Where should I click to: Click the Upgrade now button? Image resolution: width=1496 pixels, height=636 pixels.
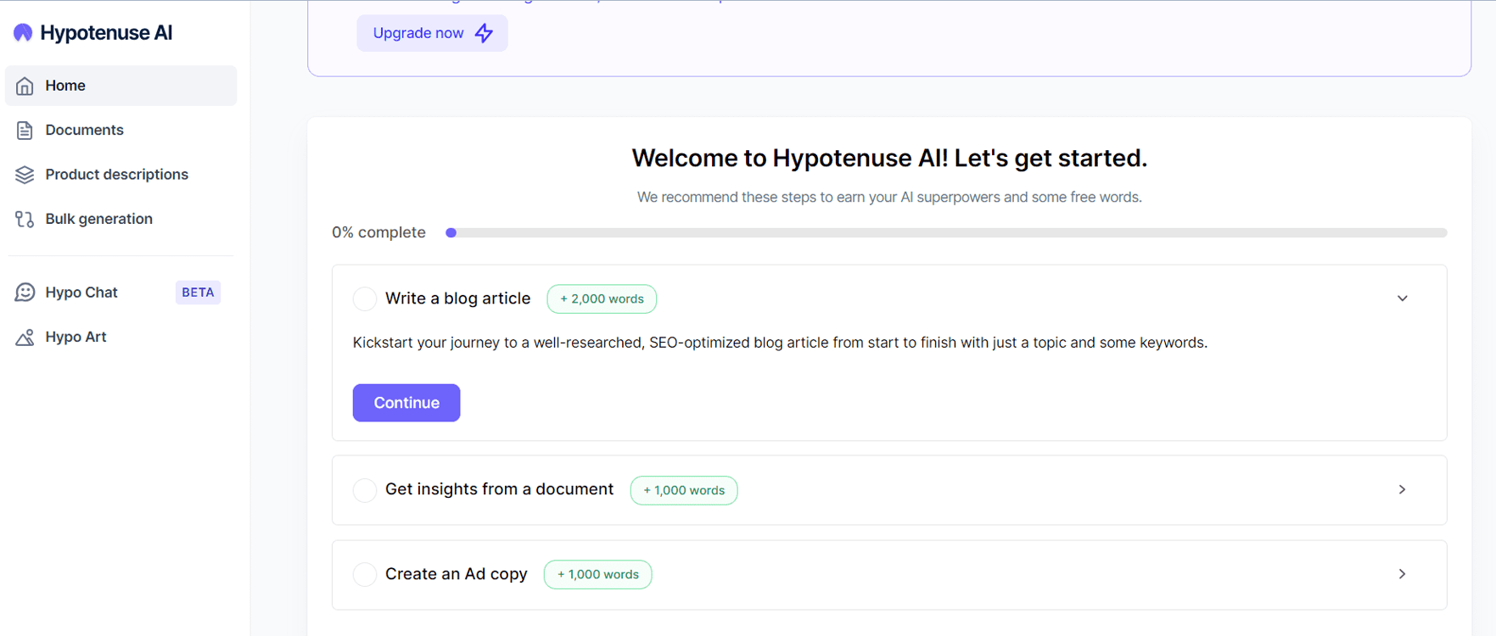(x=432, y=33)
